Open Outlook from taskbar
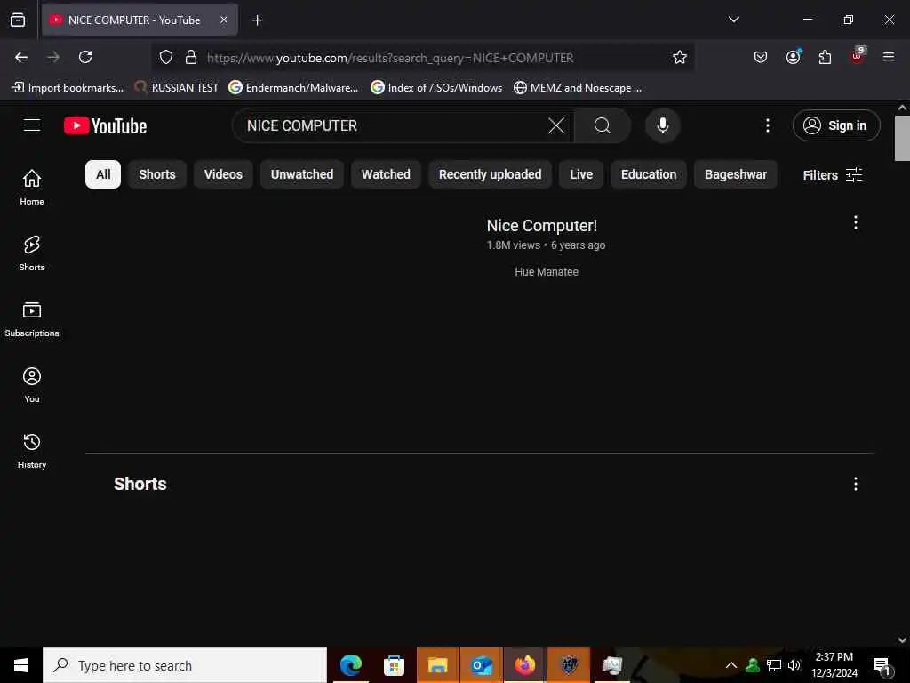The height and width of the screenshot is (683, 910). pos(481,665)
